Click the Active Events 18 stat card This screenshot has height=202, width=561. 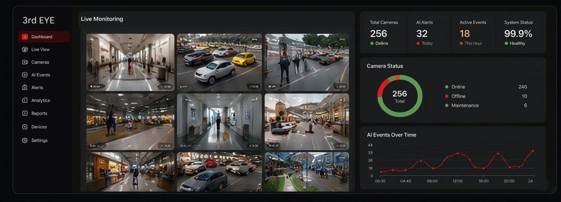point(473,33)
